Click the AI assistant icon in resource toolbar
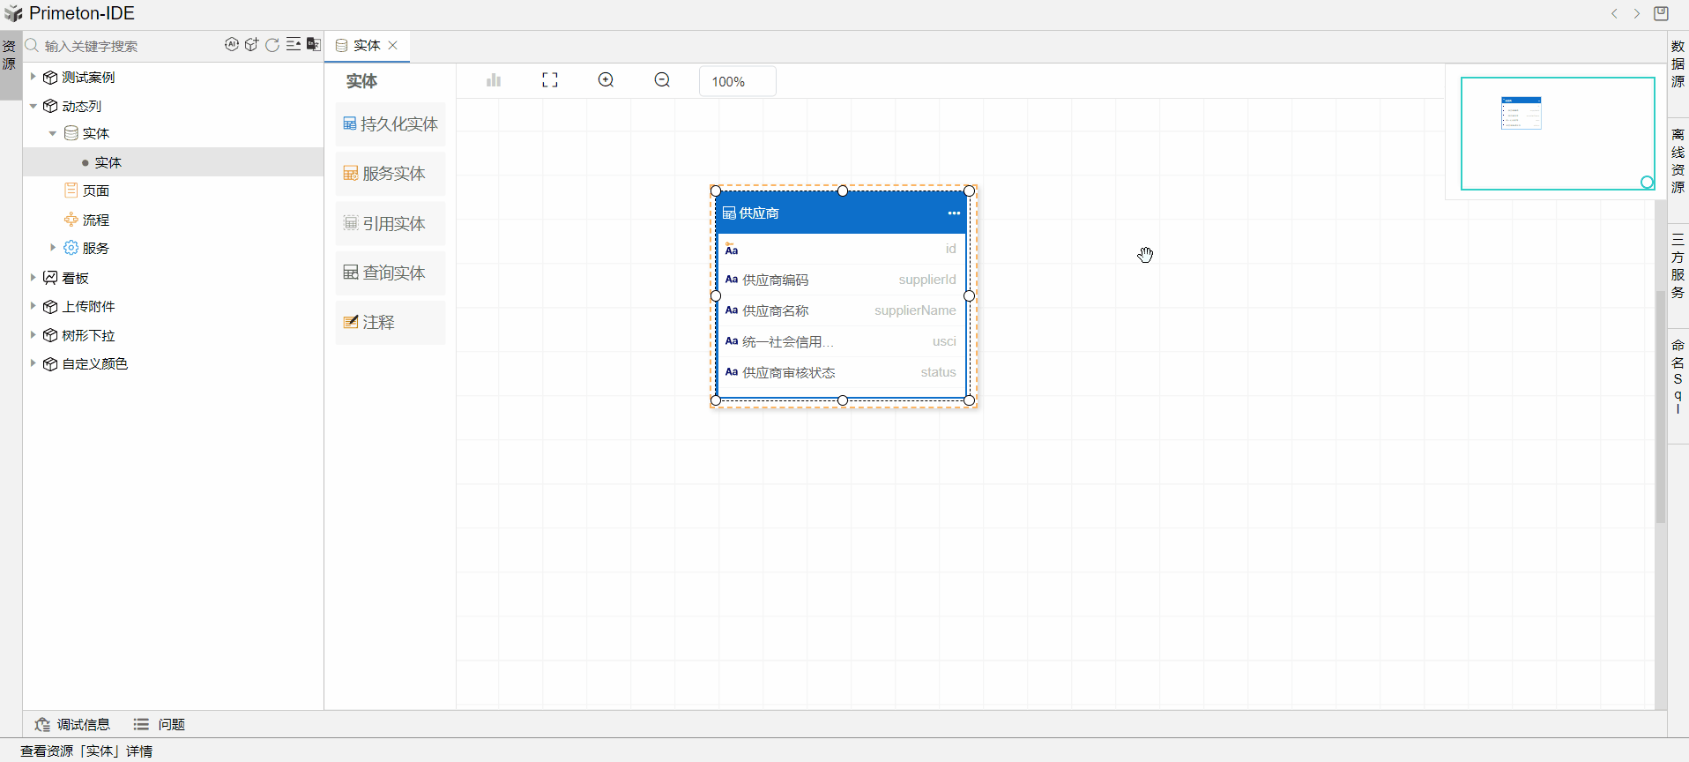Image resolution: width=1689 pixels, height=762 pixels. pyautogui.click(x=231, y=45)
